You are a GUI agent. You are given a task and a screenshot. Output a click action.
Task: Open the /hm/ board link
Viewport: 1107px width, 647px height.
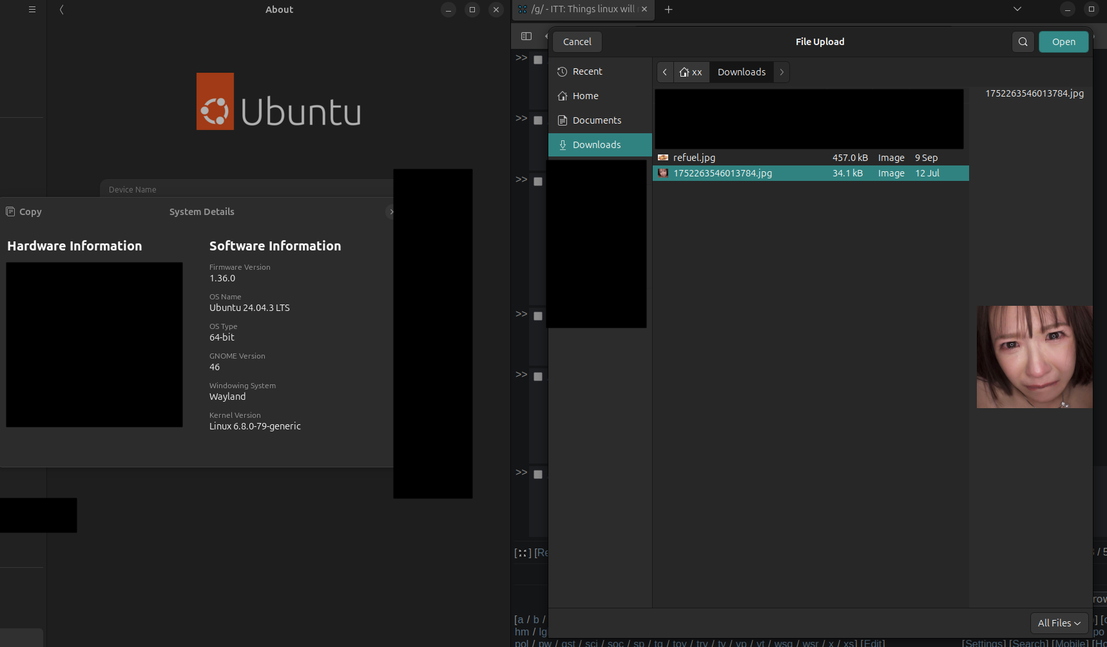click(x=522, y=632)
